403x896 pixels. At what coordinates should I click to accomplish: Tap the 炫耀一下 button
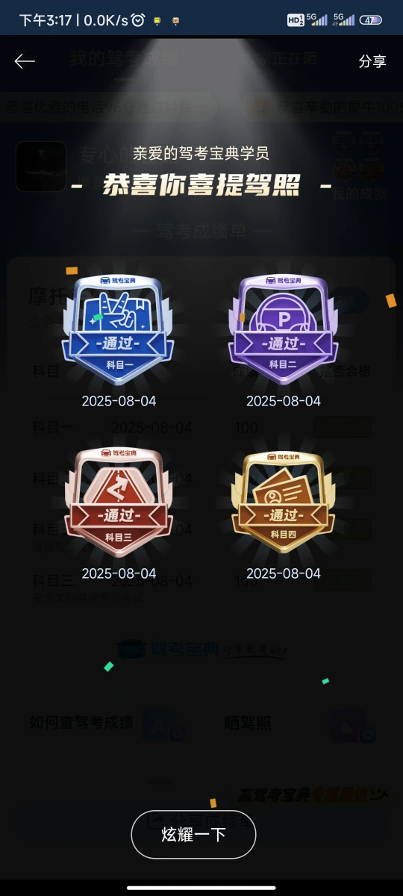[193, 835]
